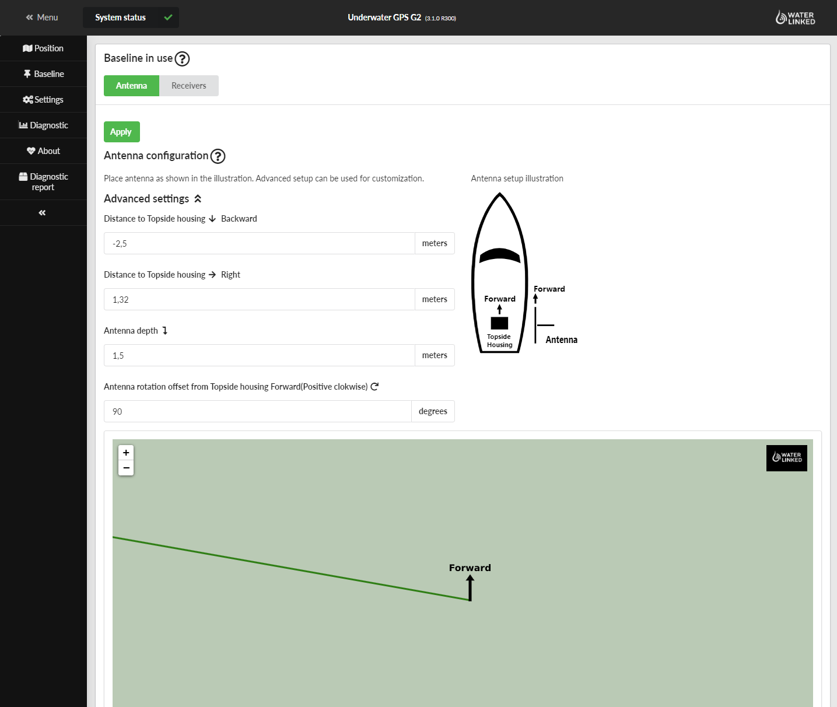The width and height of the screenshot is (837, 707).
Task: Open the Diagnostic page in sidebar
Action: 43,125
